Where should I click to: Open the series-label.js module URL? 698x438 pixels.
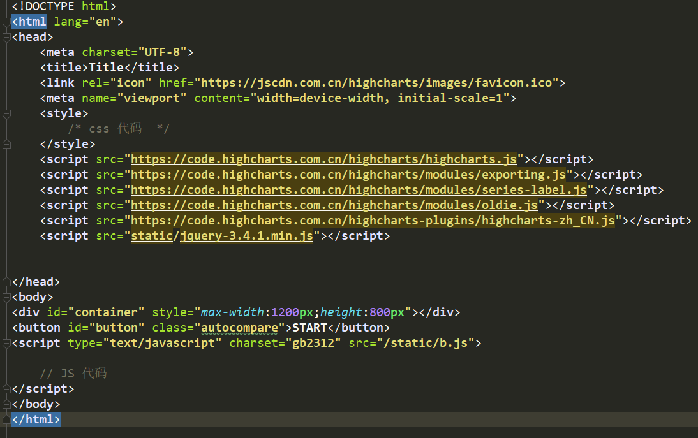[x=359, y=191]
